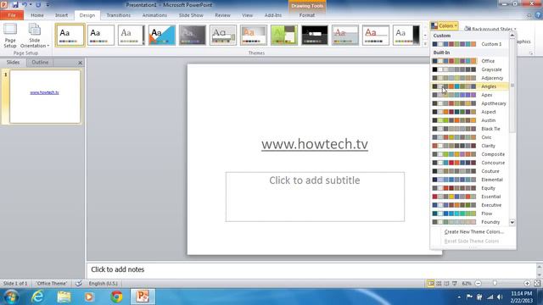Choose the Couture color scheme
This screenshot has height=305, width=543.
(x=469, y=171)
